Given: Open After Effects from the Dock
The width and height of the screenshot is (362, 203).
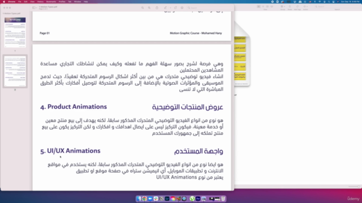Looking at the screenshot, I should (198, 198).
